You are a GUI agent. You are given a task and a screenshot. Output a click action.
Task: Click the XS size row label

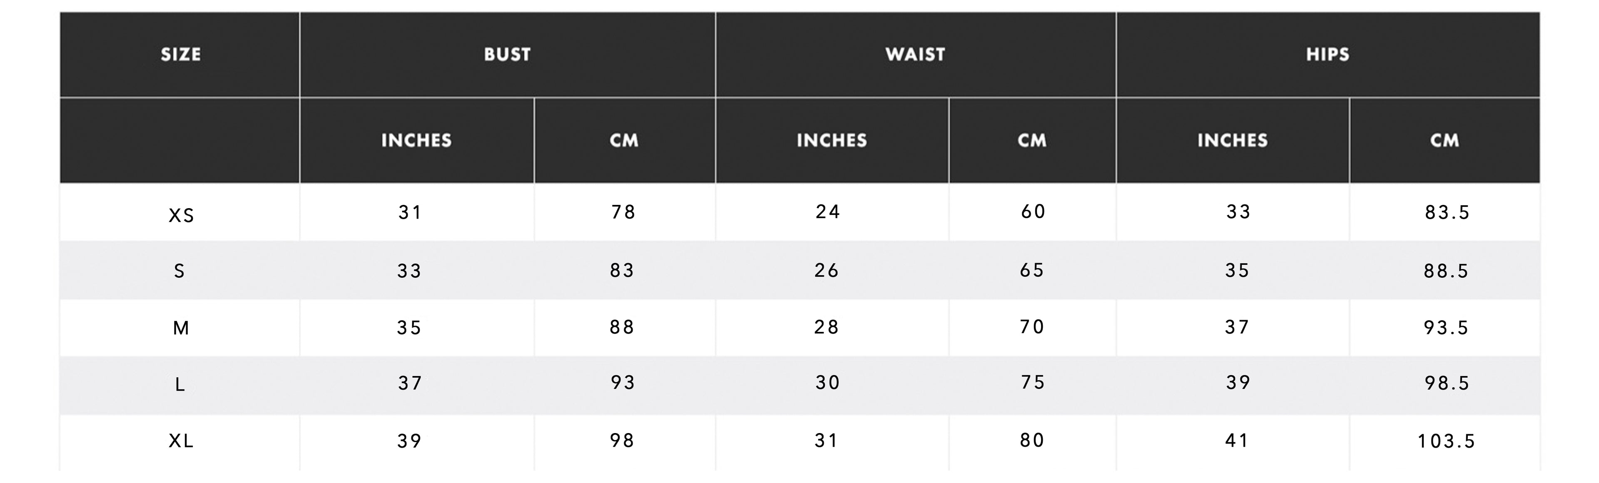coord(181,215)
